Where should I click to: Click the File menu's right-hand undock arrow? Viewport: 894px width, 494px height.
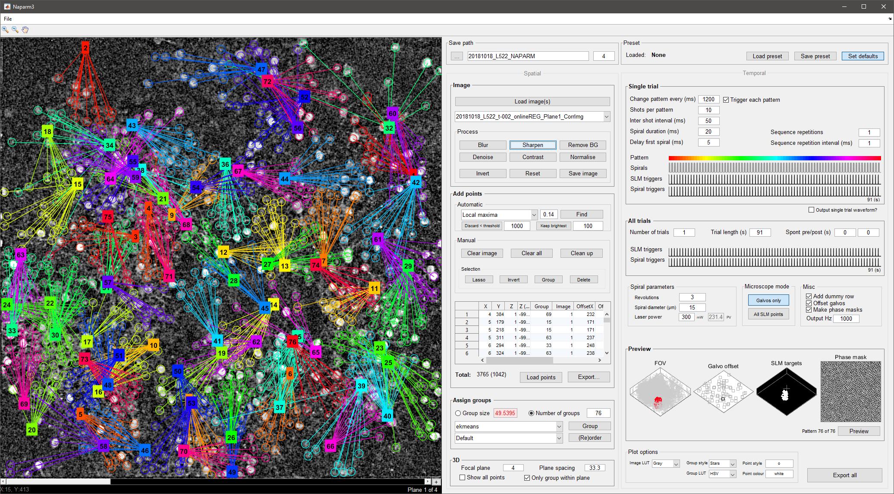click(889, 19)
